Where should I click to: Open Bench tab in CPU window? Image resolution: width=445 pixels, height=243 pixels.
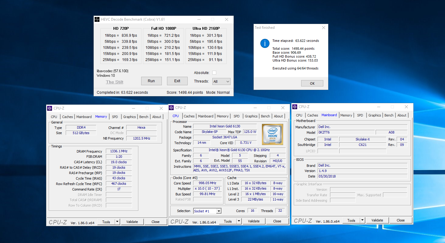point(266,116)
